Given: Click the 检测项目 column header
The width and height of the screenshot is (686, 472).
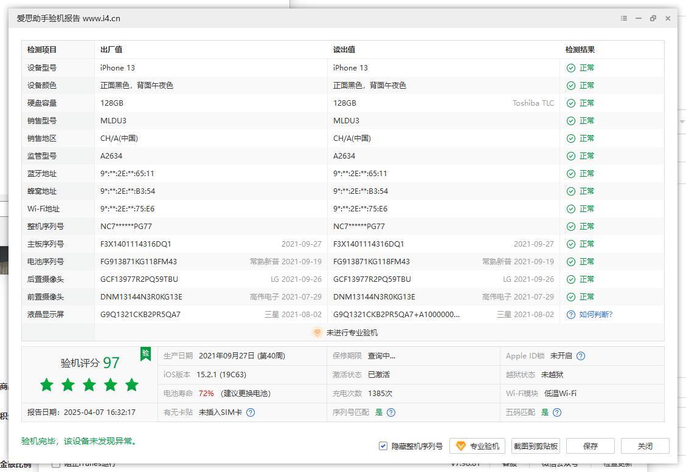Looking at the screenshot, I should [42, 50].
